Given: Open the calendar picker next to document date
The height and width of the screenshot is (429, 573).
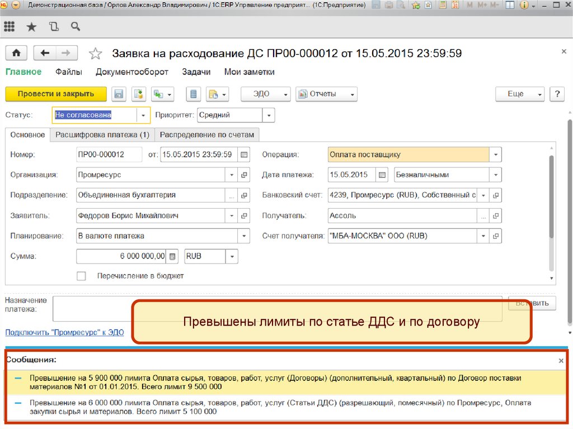Looking at the screenshot, I should (244, 154).
